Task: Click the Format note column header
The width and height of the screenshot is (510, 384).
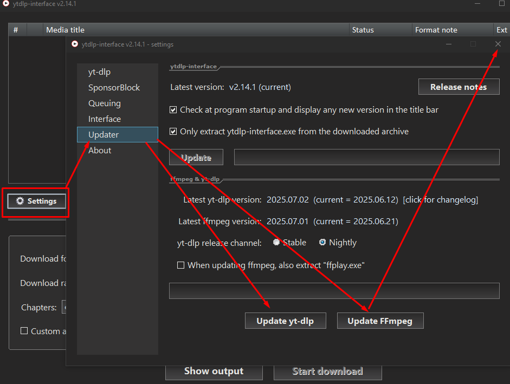Action: click(453, 30)
